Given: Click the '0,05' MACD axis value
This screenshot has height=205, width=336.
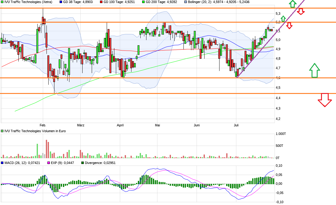Looking at the screenshot, I should pyautogui.click(x=279, y=175).
